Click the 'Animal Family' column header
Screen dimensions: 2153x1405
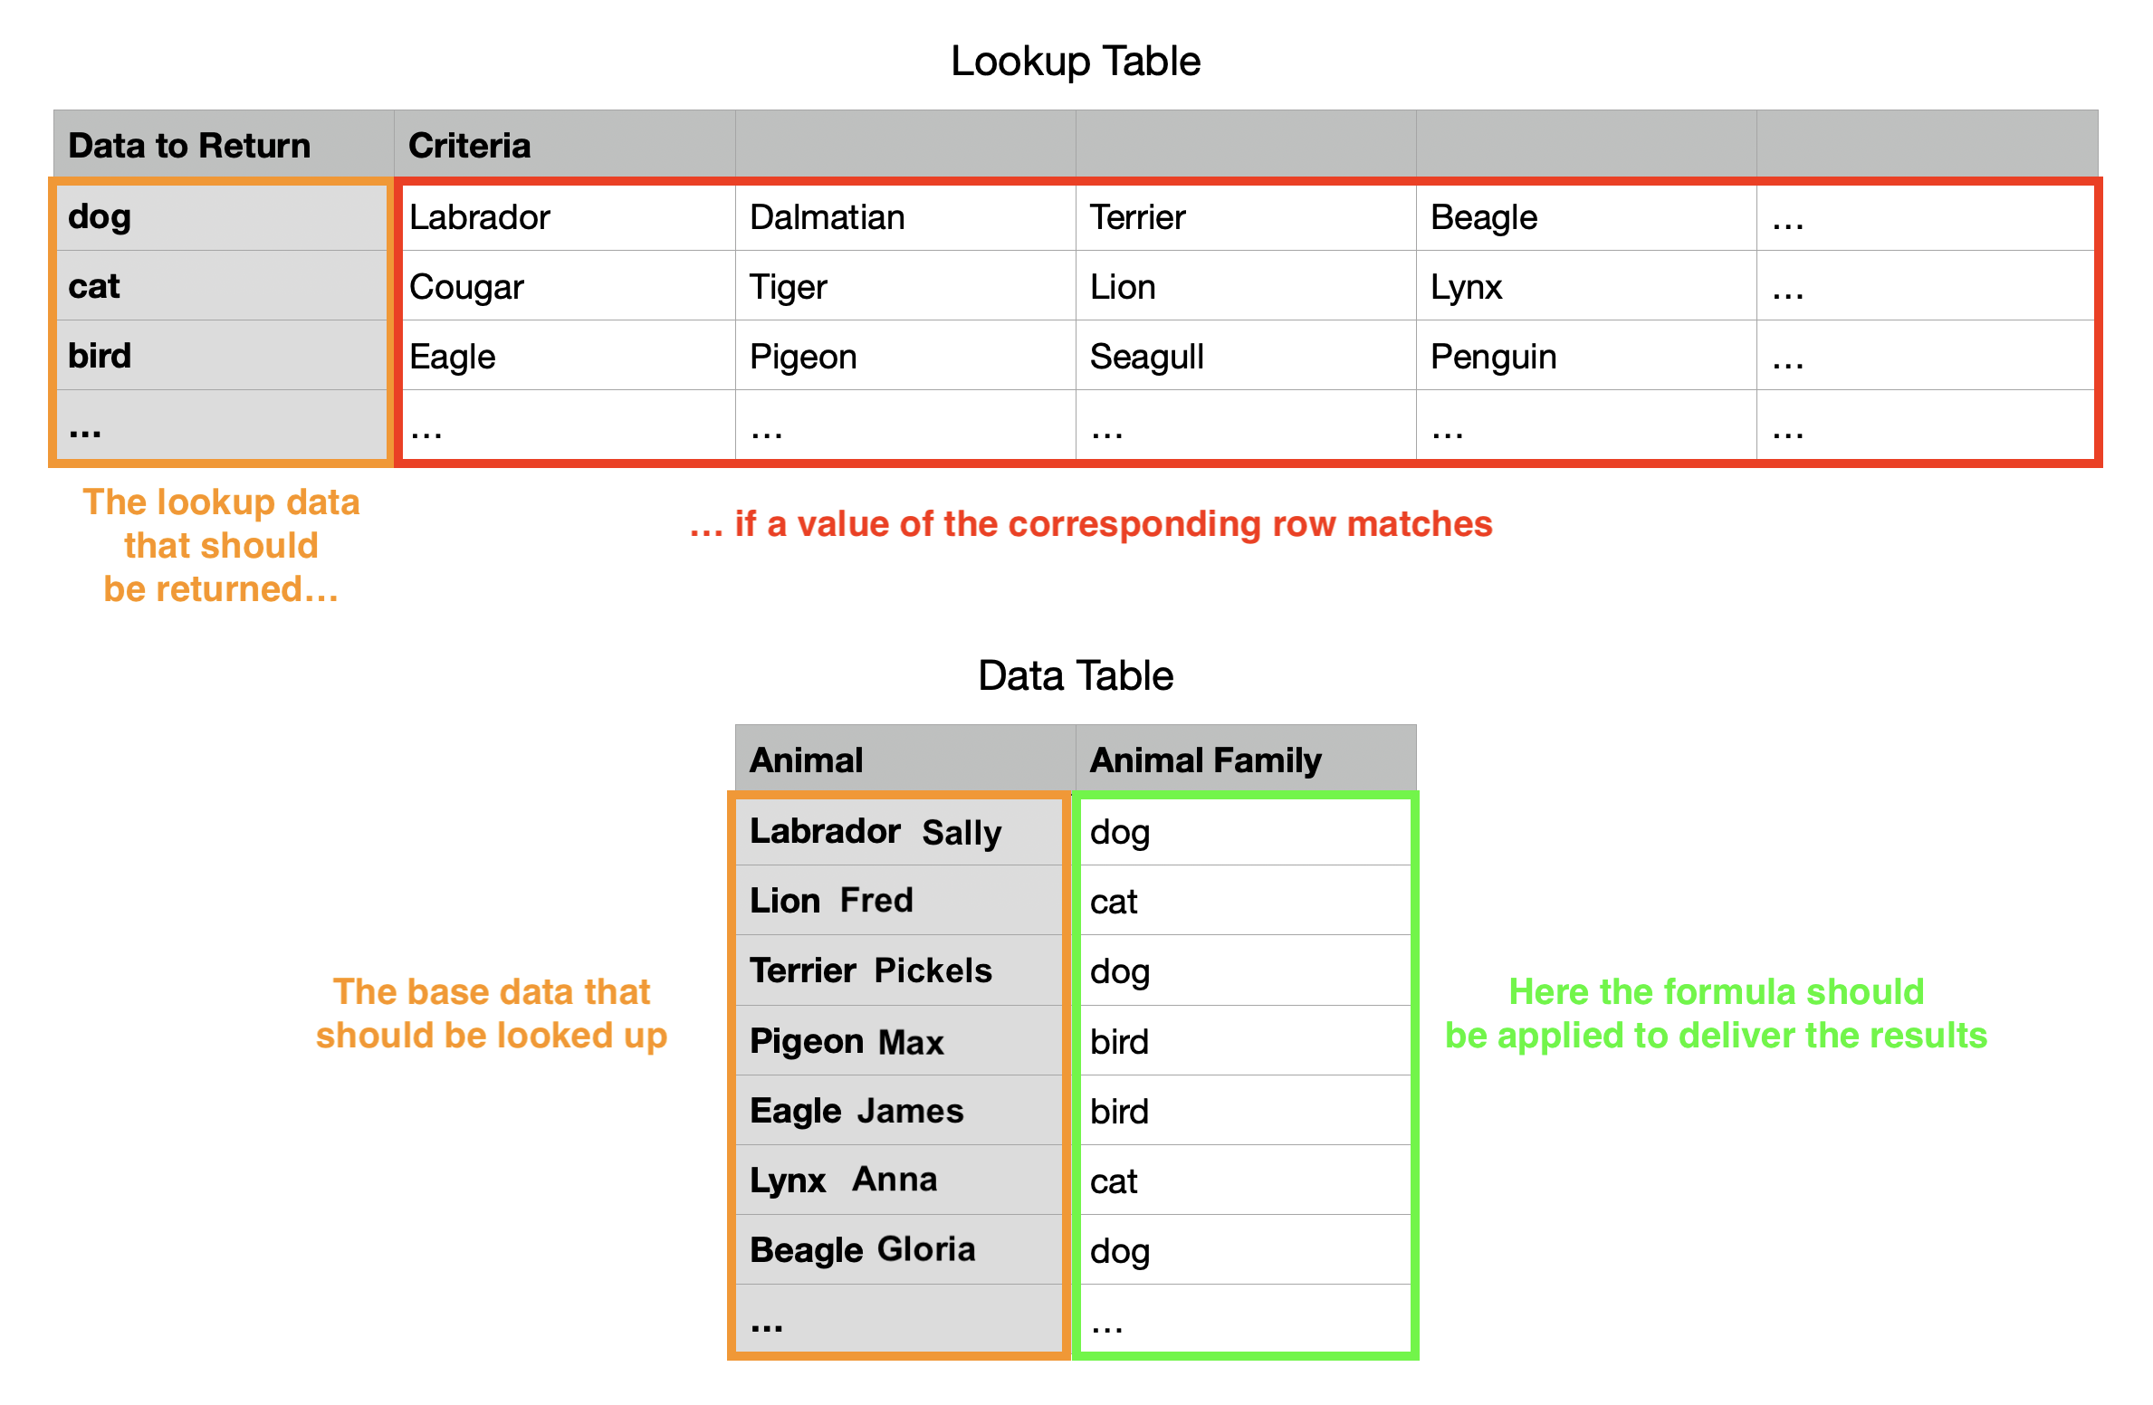click(1246, 760)
